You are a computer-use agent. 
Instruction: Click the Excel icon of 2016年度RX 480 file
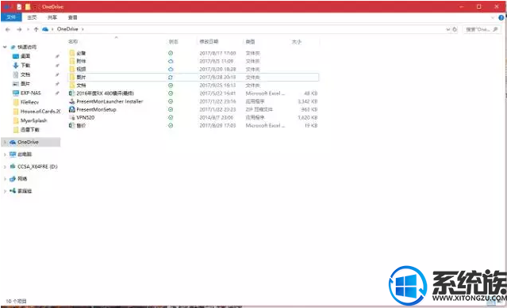(x=71, y=93)
